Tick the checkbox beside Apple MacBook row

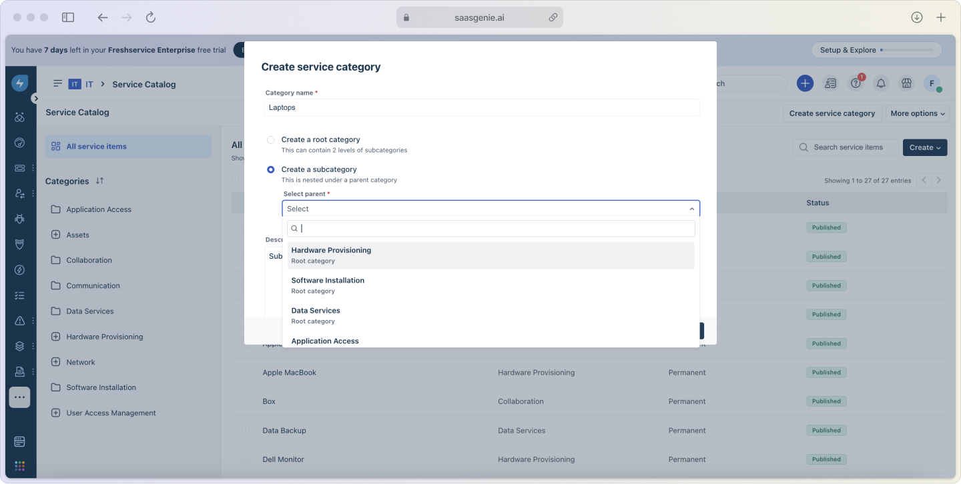click(x=245, y=372)
